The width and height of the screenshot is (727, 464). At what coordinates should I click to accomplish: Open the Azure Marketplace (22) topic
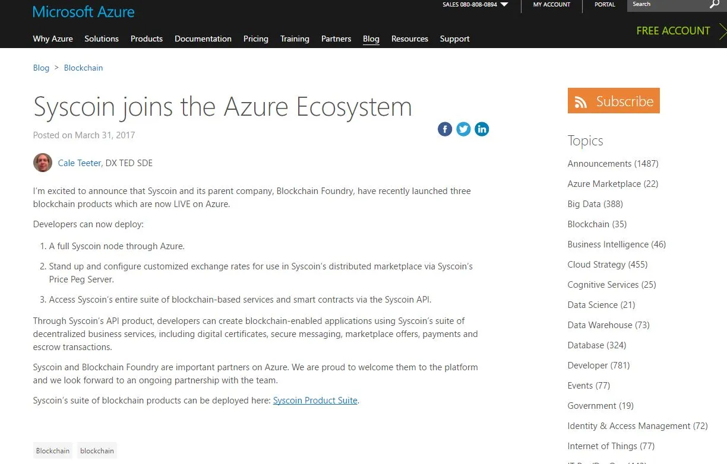pos(613,184)
